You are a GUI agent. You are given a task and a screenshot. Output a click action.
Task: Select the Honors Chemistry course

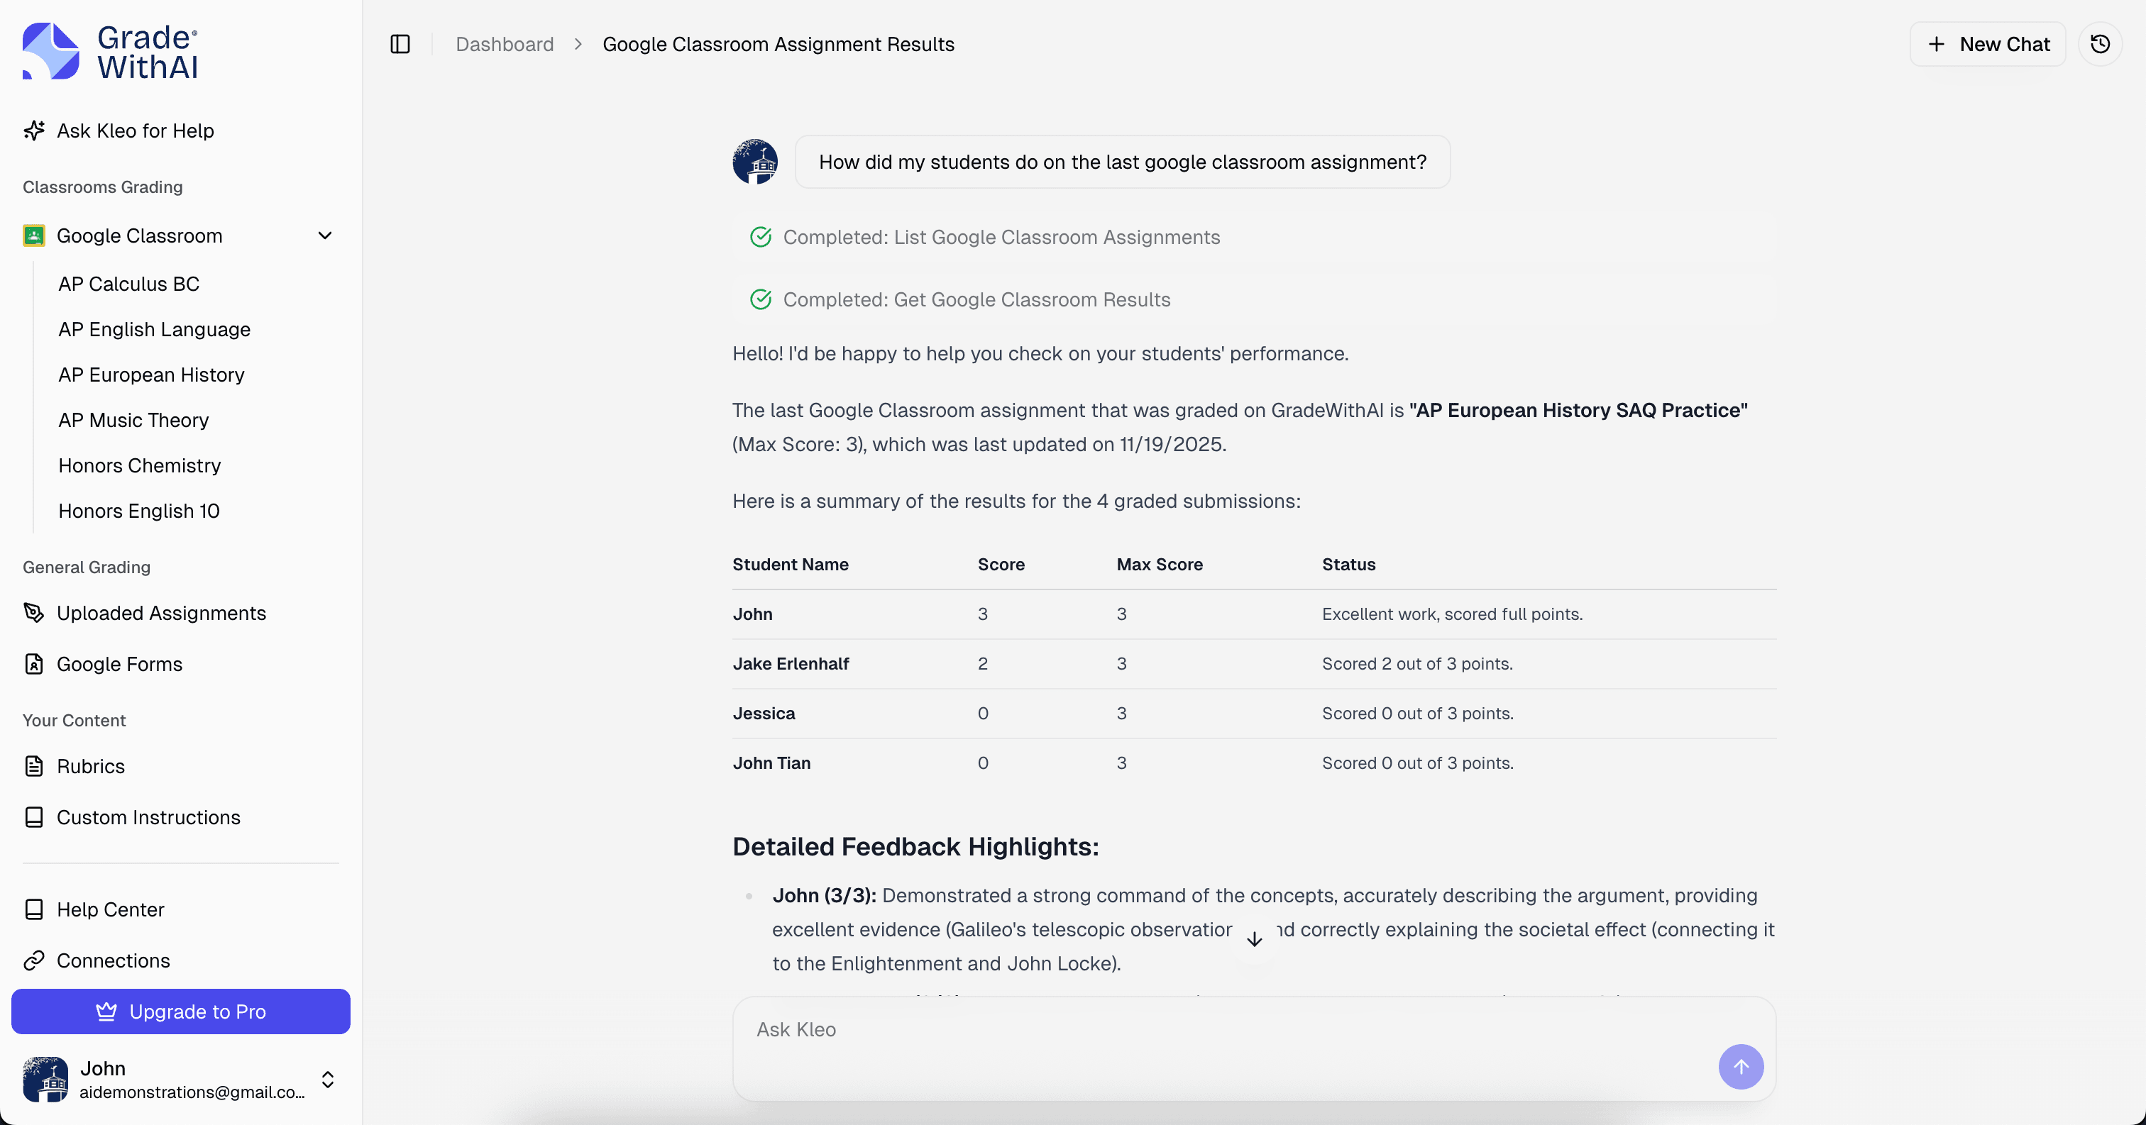138,465
